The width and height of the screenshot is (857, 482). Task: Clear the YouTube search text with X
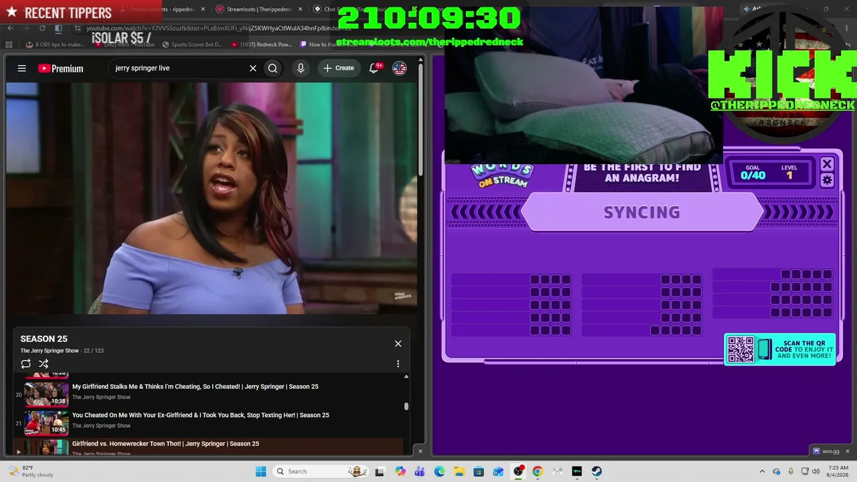pos(253,68)
